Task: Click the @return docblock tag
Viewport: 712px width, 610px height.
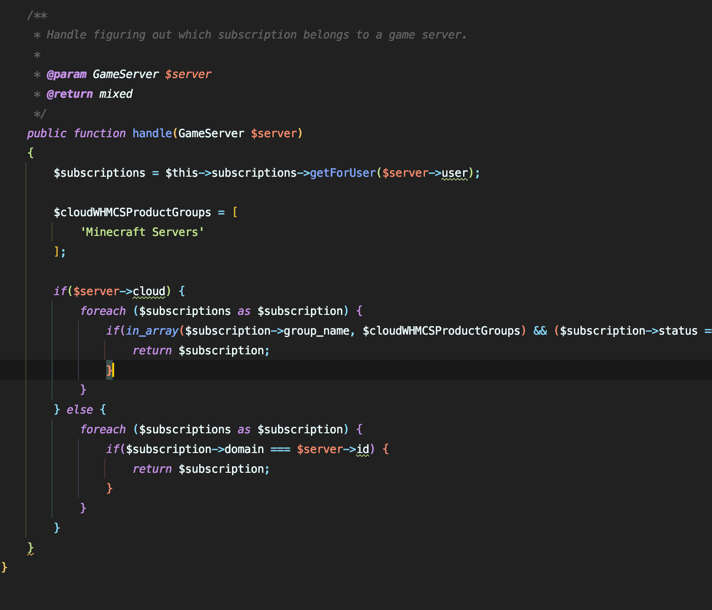Action: click(x=70, y=94)
